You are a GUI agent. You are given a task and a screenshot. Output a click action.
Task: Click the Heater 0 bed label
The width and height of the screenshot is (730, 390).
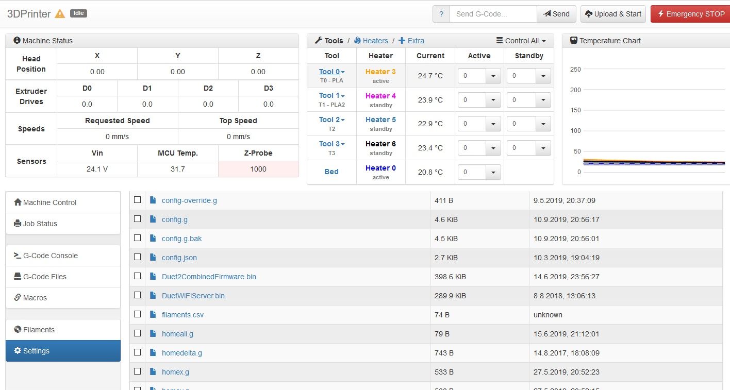pos(380,168)
